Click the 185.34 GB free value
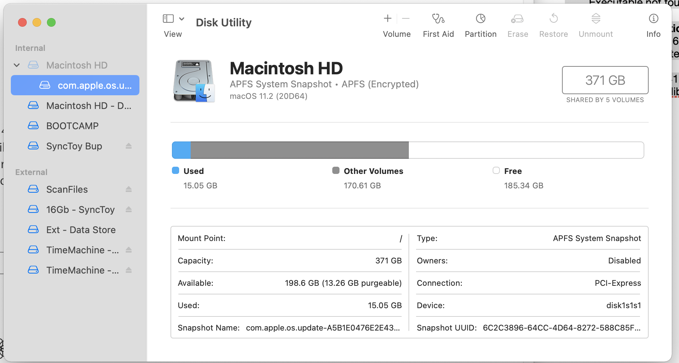Image resolution: width=679 pixels, height=363 pixels. (524, 186)
